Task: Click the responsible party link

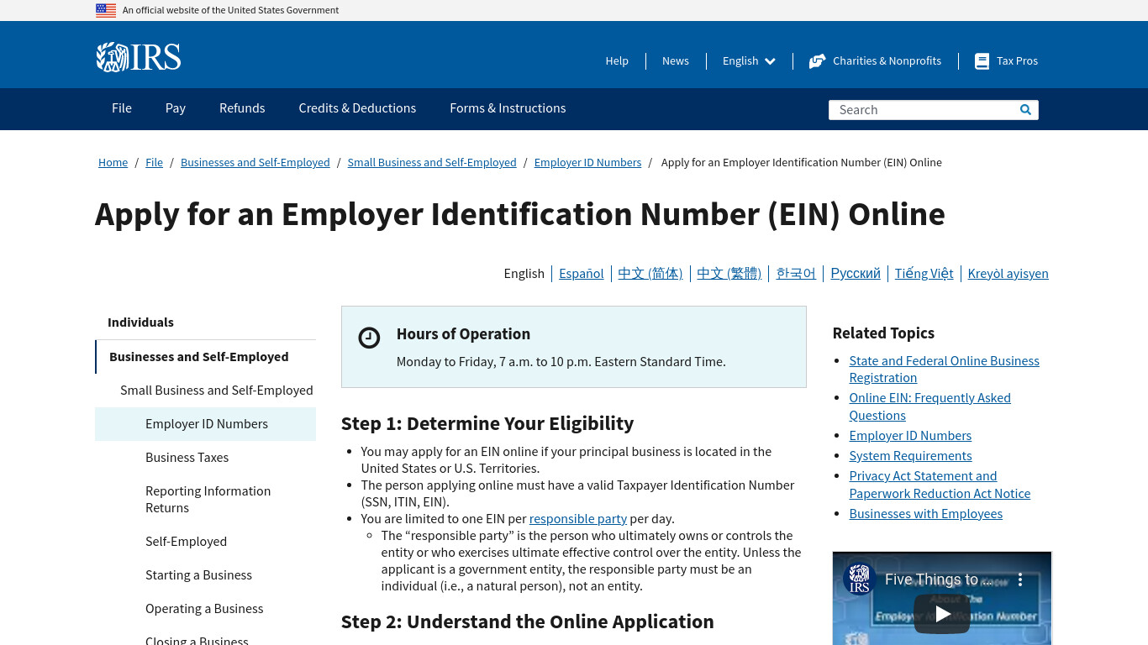Action: pyautogui.click(x=578, y=519)
